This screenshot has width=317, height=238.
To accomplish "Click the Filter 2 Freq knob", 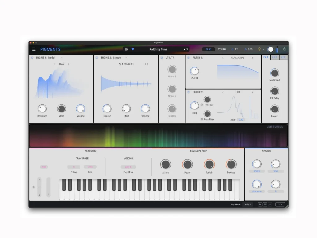I will (194, 106).
